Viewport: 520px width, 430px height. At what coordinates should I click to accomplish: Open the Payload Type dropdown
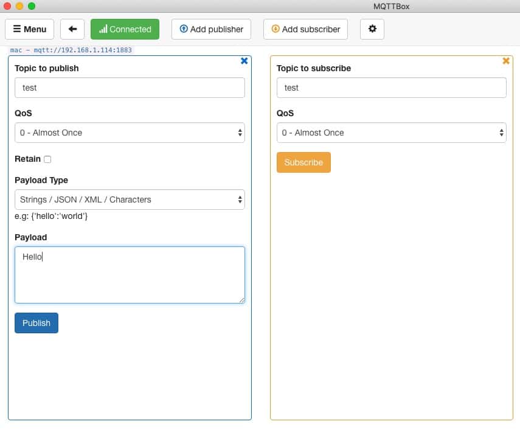click(130, 199)
